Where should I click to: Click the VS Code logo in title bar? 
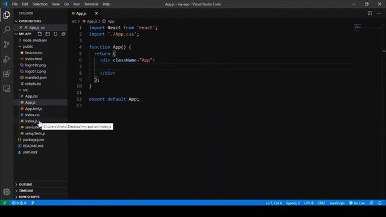(x=5, y=4)
